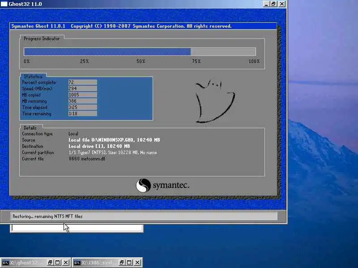Maximize the minimized X:\i386 window
This screenshot has width=358, height=268.
click(129, 263)
